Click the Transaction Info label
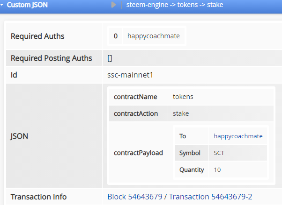The image size is (282, 205). click(x=38, y=197)
